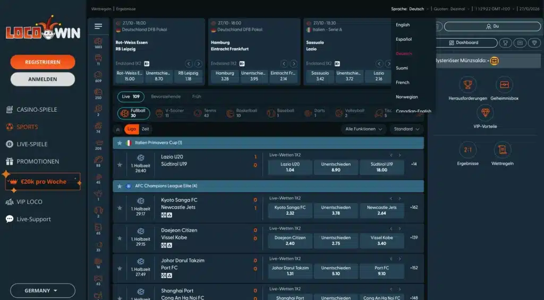The width and height of the screenshot is (544, 300).
Task: Open the hamburger menu above sports sidebar
Action: point(98,27)
